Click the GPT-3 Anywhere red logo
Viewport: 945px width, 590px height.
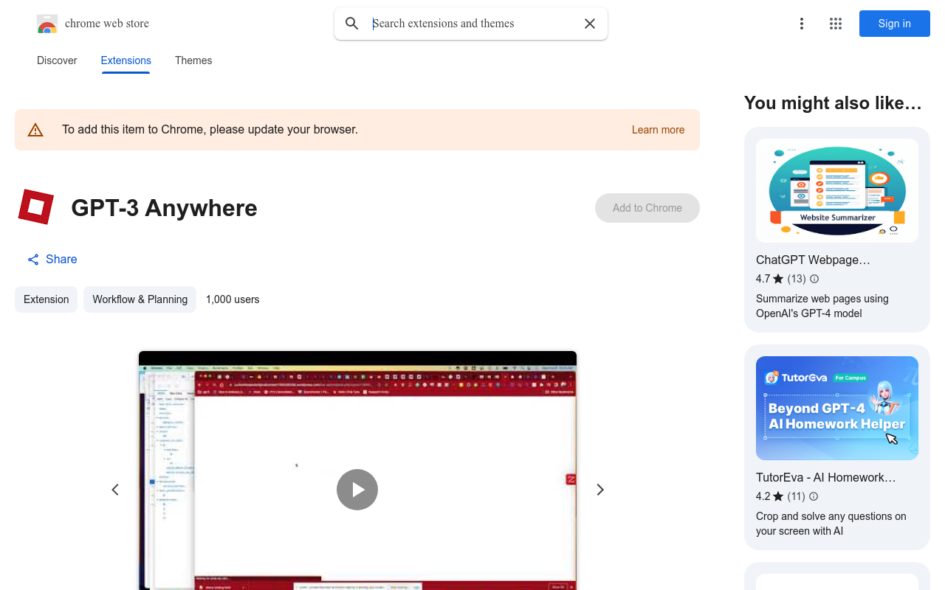(36, 207)
